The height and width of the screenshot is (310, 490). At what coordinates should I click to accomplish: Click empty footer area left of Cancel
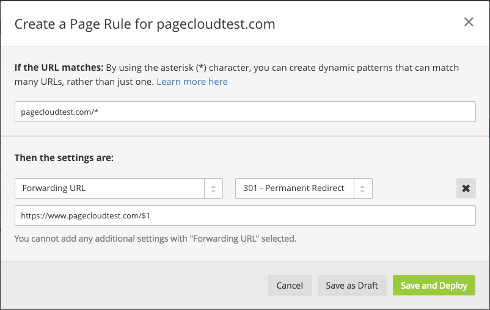point(134,286)
